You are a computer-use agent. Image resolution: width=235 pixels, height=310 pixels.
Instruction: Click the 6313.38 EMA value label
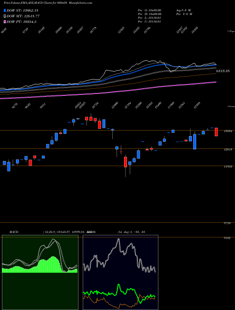[x=223, y=71]
